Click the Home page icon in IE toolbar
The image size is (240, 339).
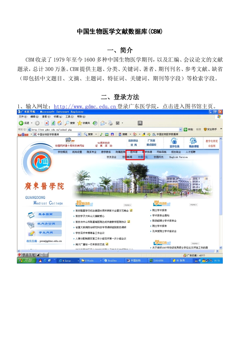tap(60, 123)
